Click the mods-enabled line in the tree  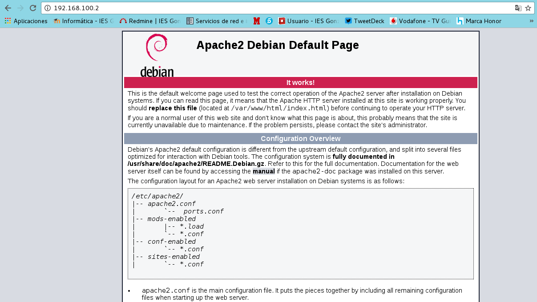pos(171,219)
